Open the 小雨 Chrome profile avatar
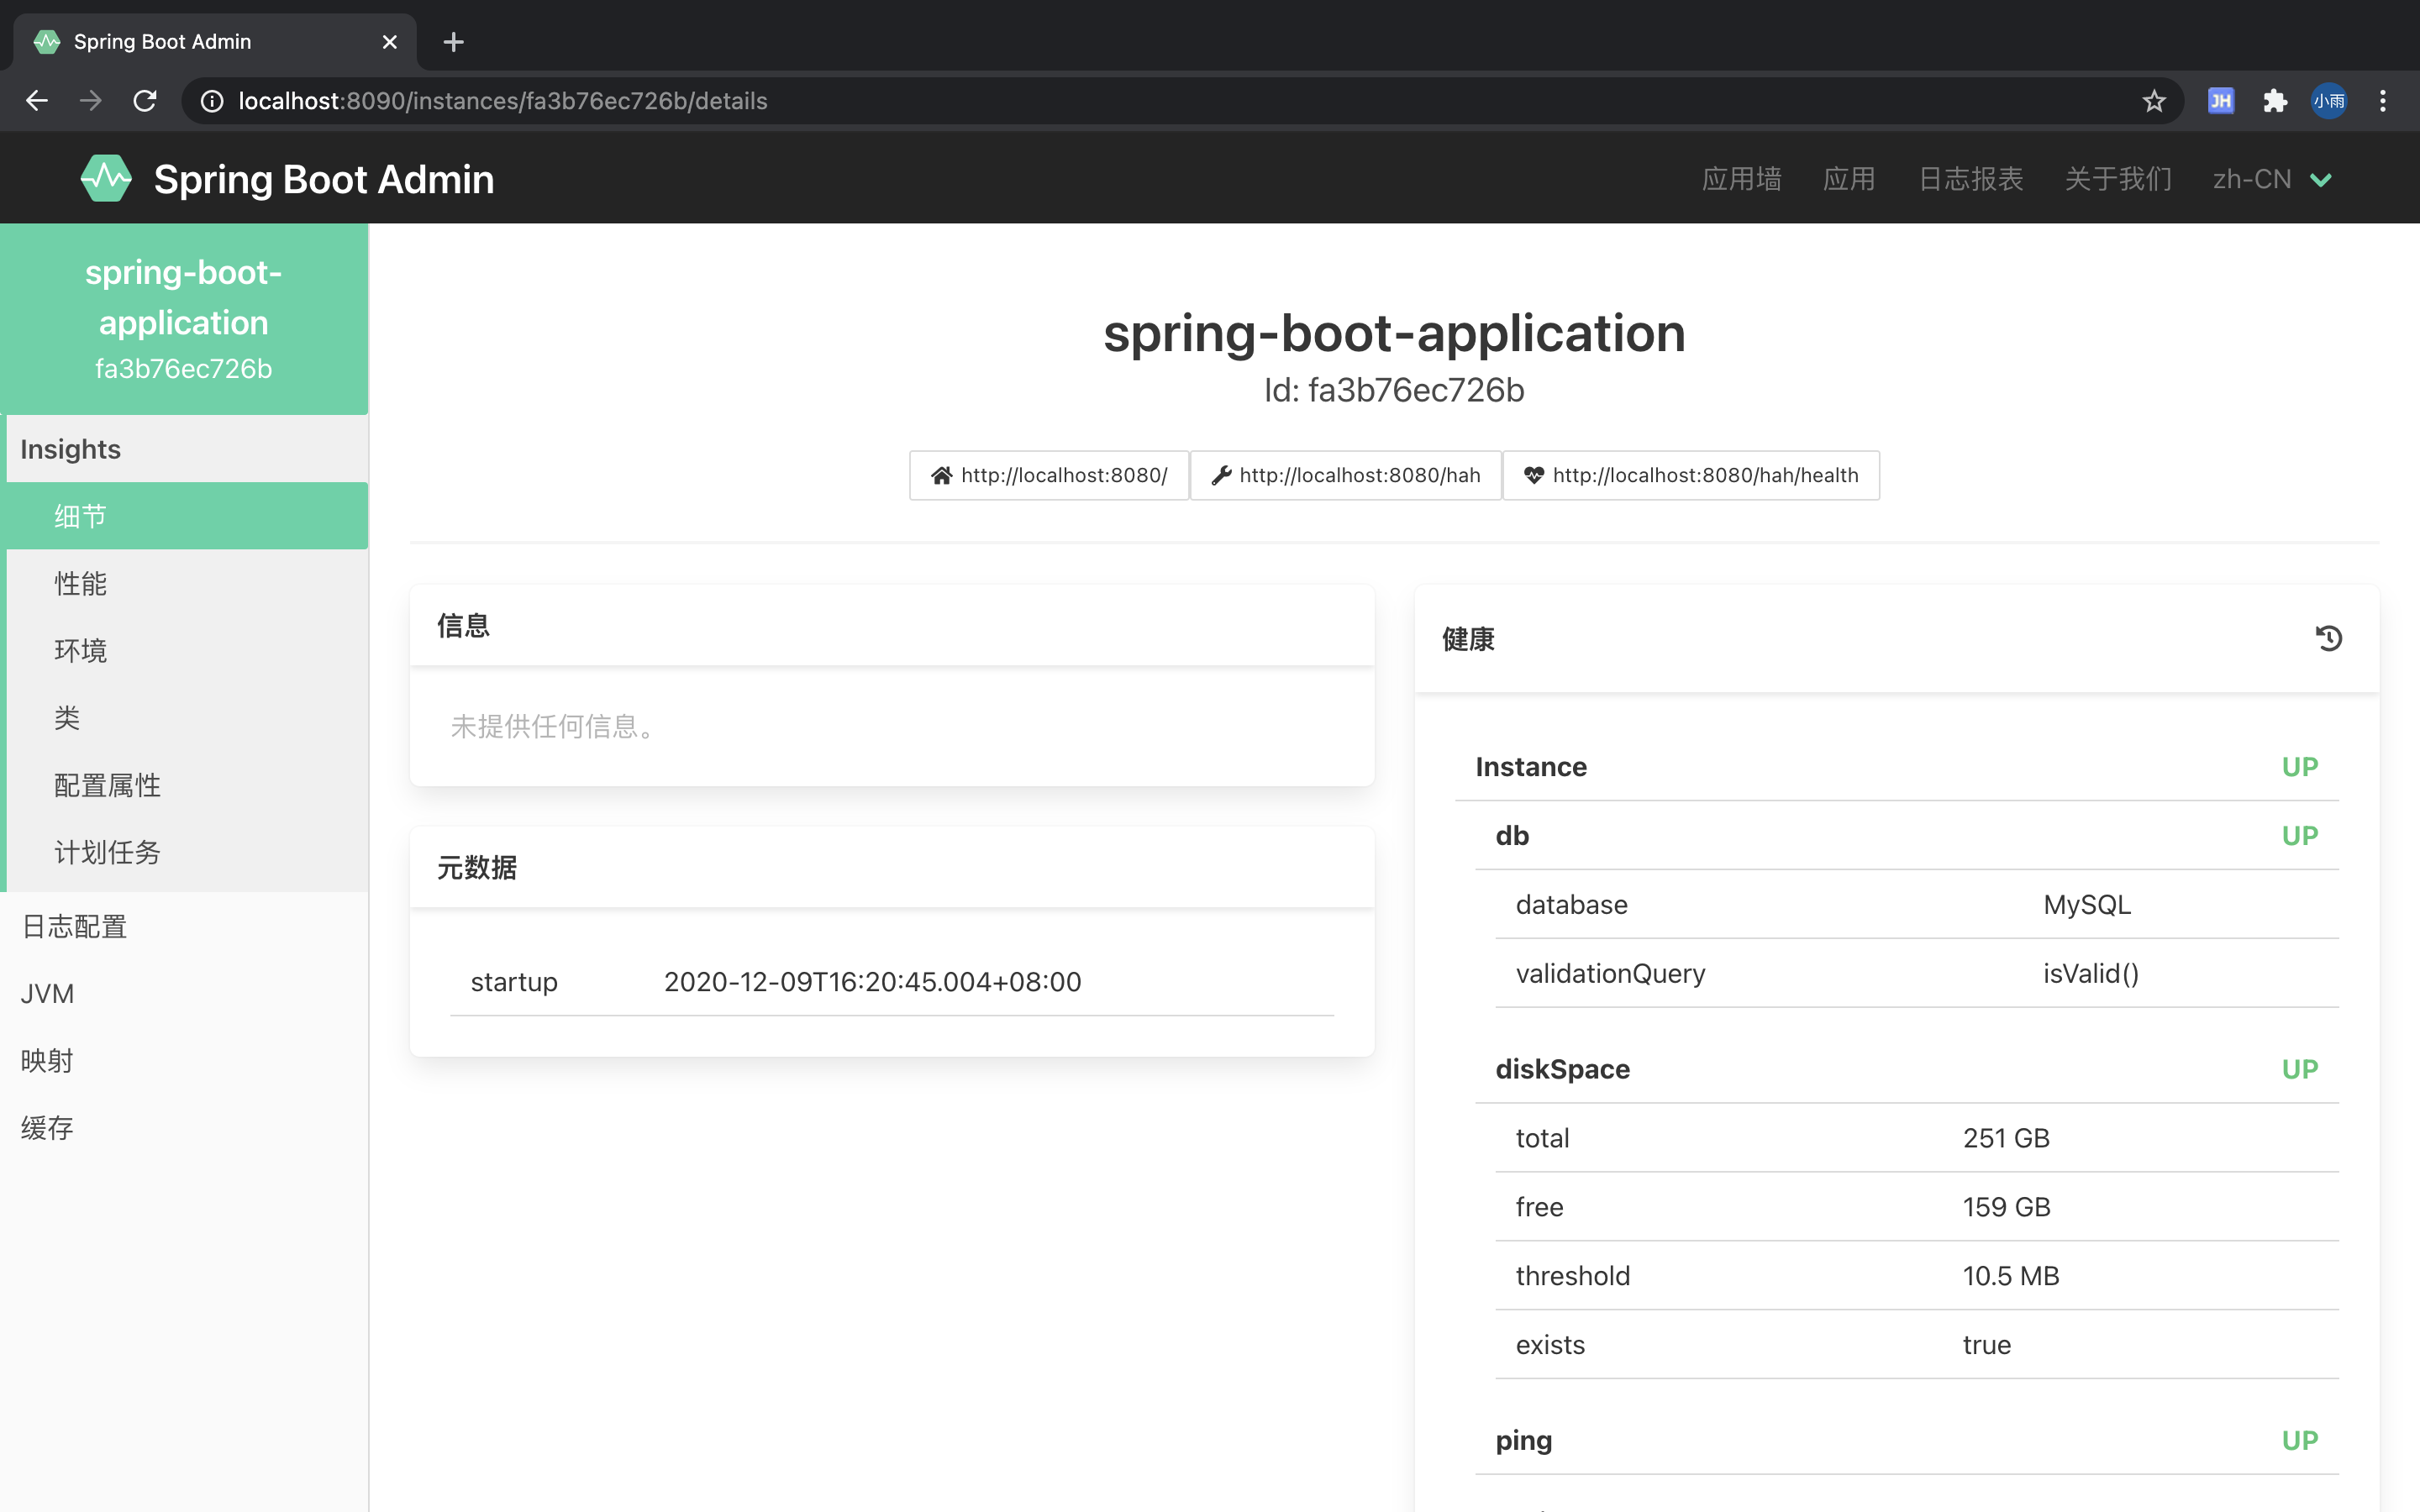 click(x=2329, y=101)
